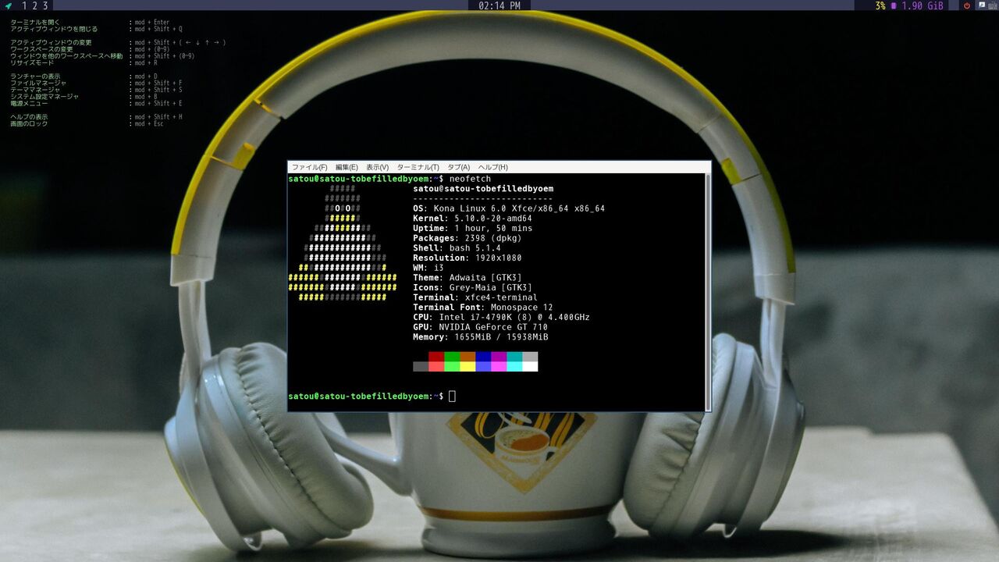The height and width of the screenshot is (562, 999).
Task: Click the 1.90 GiB memory readout
Action: coord(921,5)
